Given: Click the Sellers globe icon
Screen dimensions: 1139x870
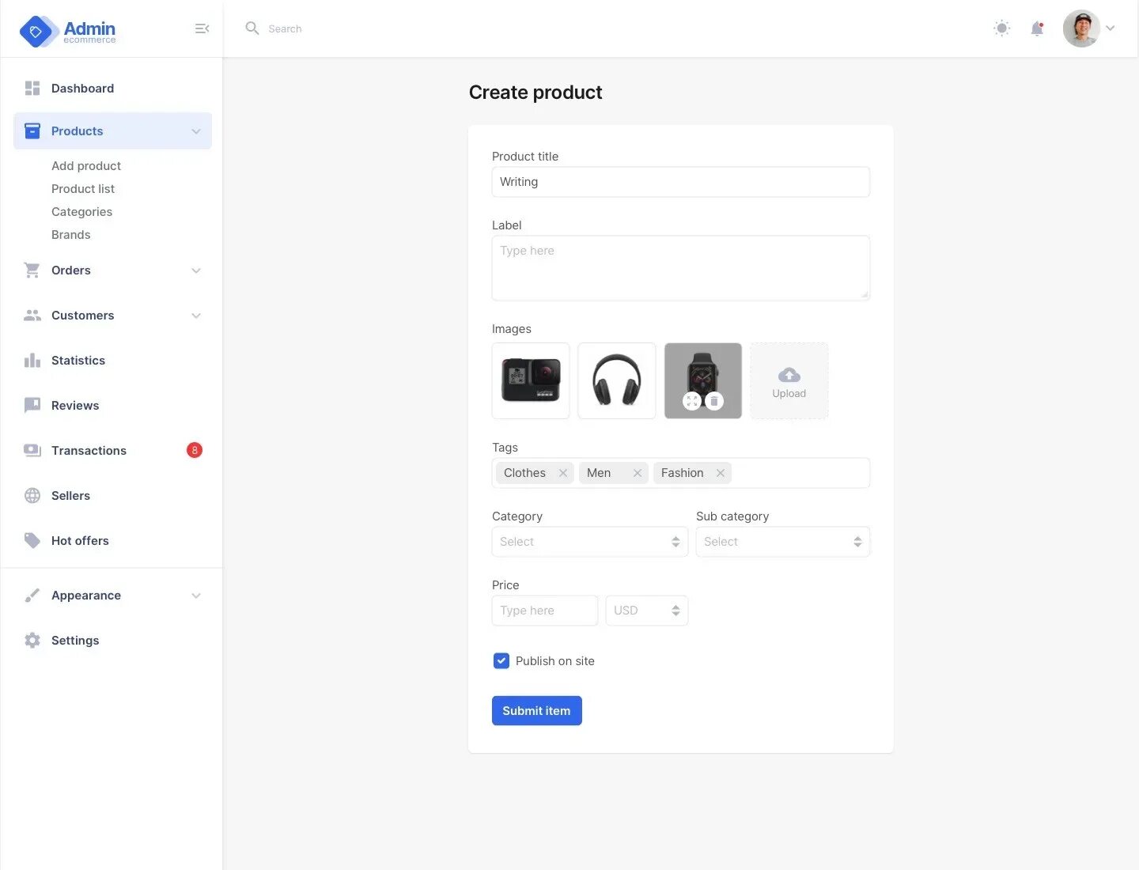Looking at the screenshot, I should [32, 495].
